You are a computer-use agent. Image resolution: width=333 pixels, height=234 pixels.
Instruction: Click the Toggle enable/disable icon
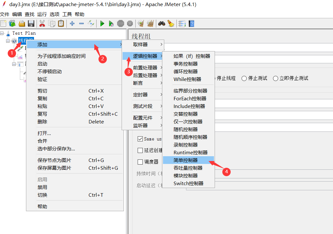click(91, 23)
